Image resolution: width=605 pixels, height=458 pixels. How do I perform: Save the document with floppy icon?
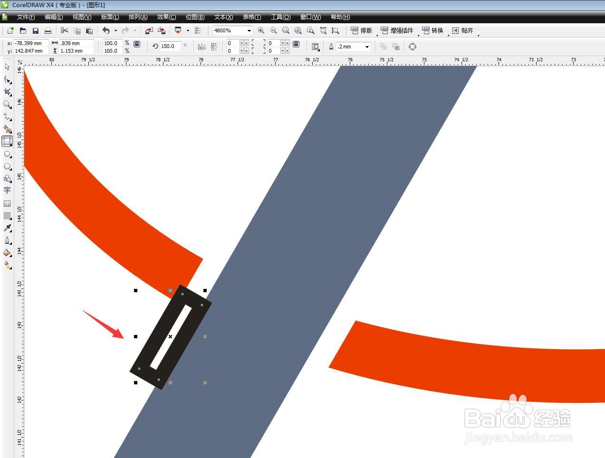(35, 30)
